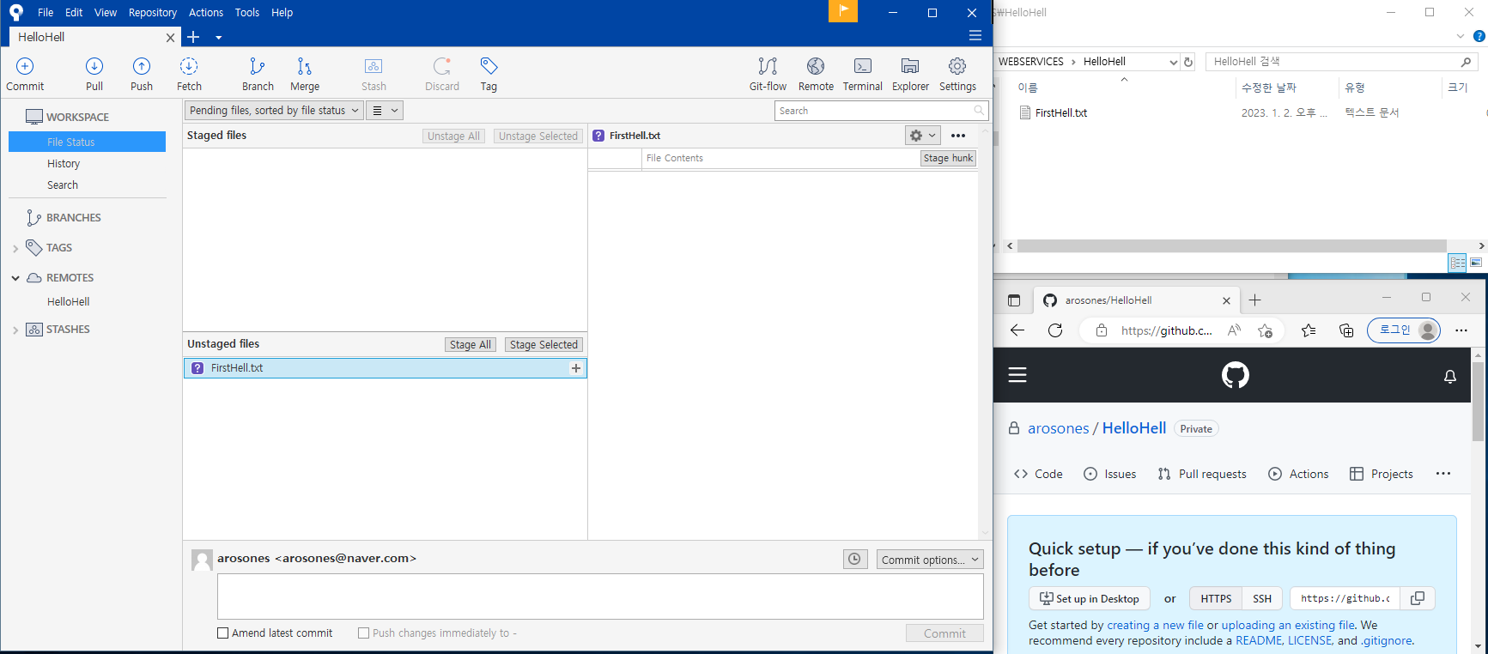The image size is (1488, 654).
Task: Expand the TAGS section
Action: 15,248
